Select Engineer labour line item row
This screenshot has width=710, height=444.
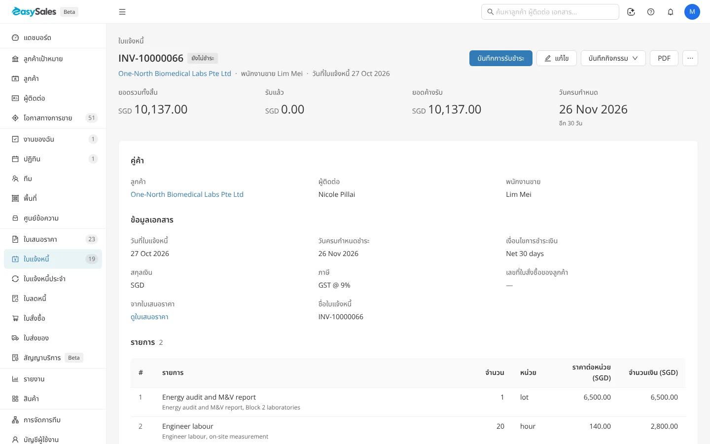pos(408,431)
